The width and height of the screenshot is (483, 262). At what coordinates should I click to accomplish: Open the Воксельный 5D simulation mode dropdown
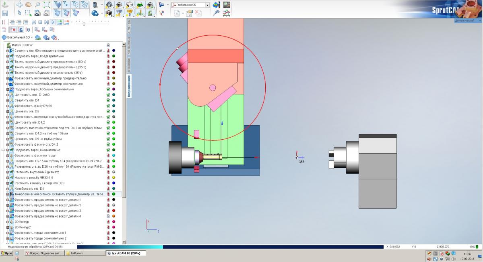pos(31,37)
